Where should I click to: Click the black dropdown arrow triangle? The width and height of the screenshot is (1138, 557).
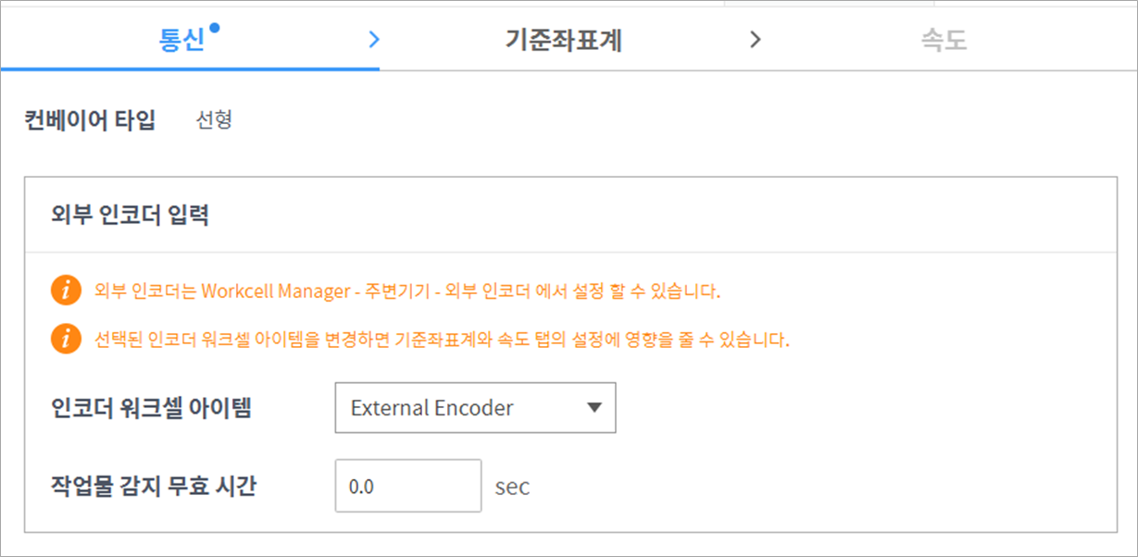coord(594,408)
